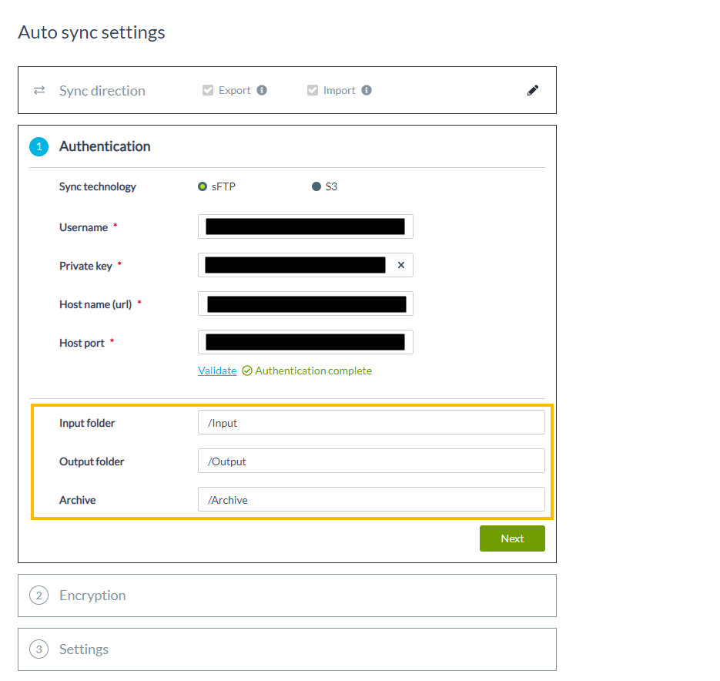Click the Archive folder text field
This screenshot has width=720, height=681.
click(x=371, y=499)
